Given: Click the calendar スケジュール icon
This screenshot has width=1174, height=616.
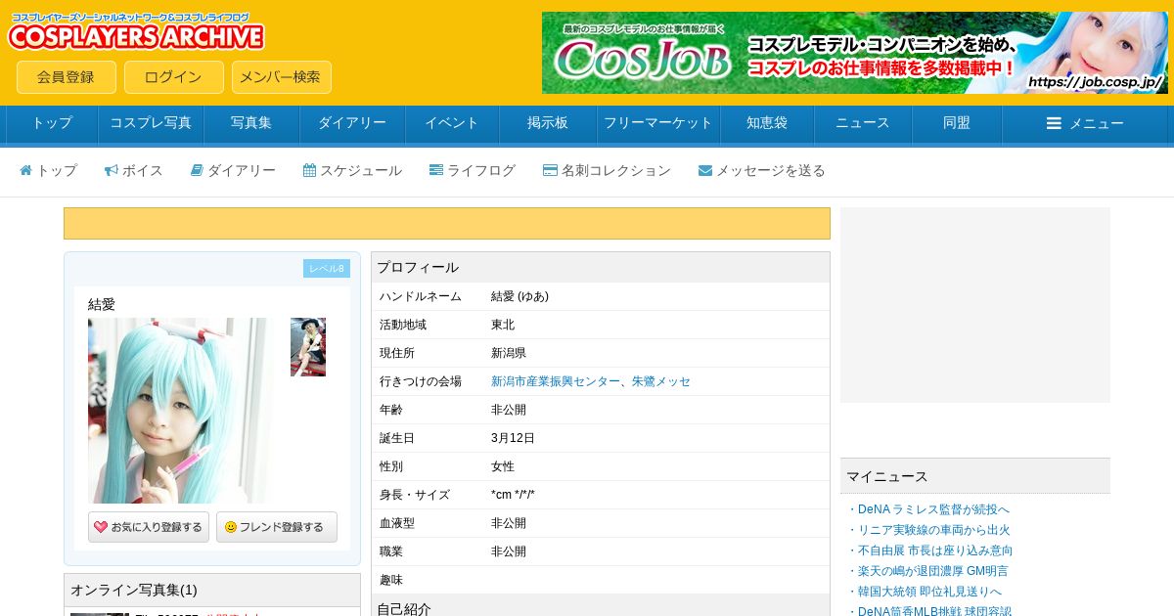Looking at the screenshot, I should click(309, 170).
